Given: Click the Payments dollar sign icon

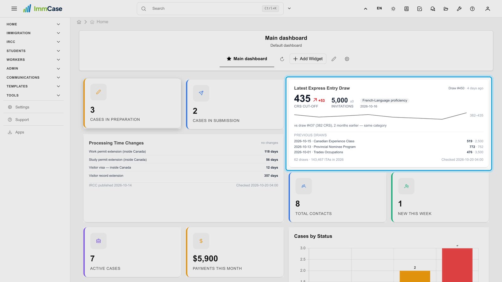Looking at the screenshot, I should [201, 241].
